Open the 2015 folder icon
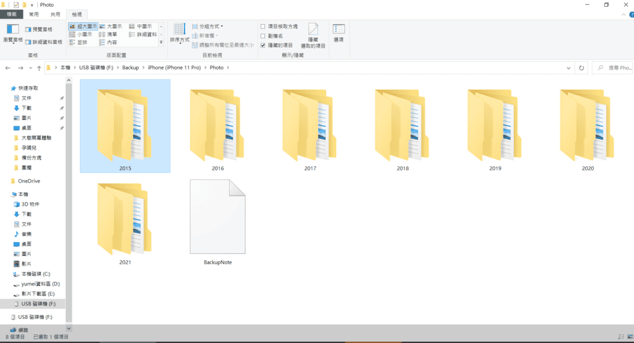This screenshot has height=343, width=634. pyautogui.click(x=124, y=125)
